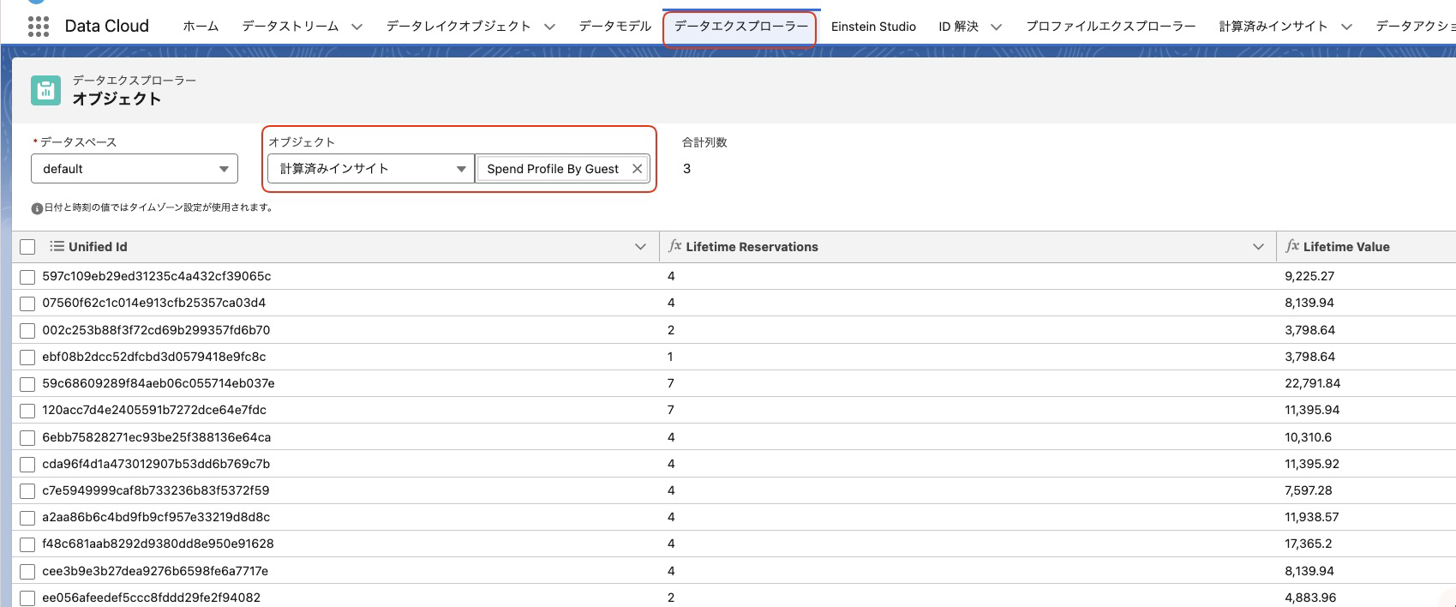Screen dimensions: 1456x607
Task: Expand the ID 解決 tab chevron
Action: click(997, 27)
